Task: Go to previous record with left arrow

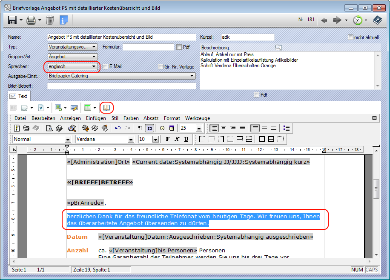Action: tap(324, 20)
